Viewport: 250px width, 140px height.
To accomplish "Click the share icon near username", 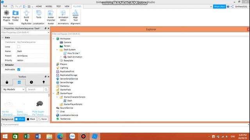I will click(232, 7).
